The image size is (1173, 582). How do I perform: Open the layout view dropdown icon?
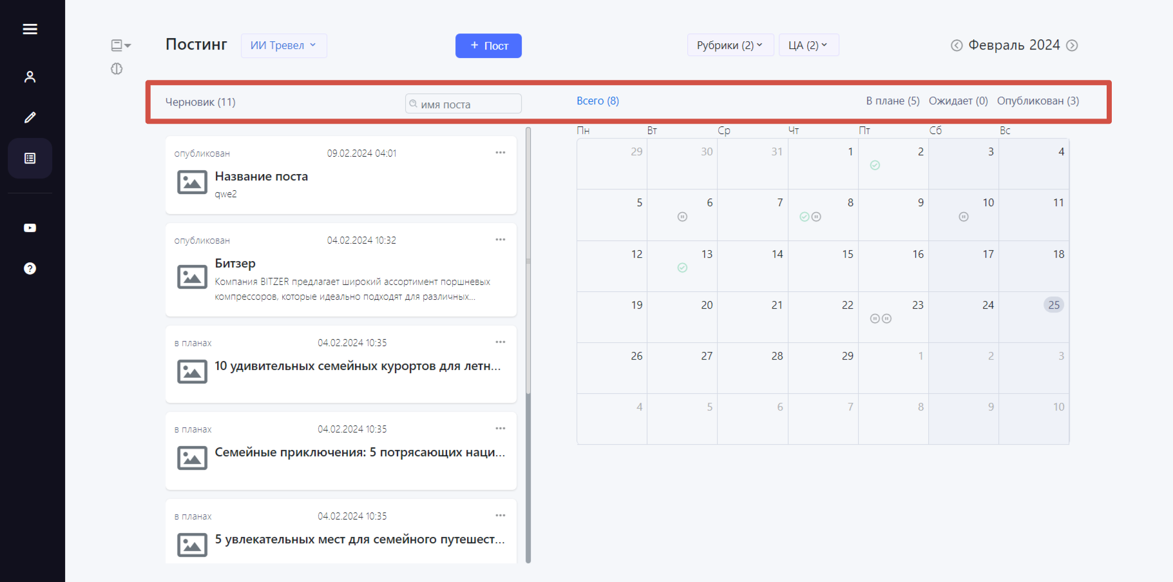(120, 45)
